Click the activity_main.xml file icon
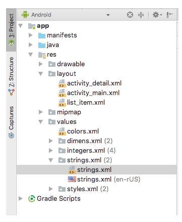The height and width of the screenshot is (222, 182). [62, 93]
